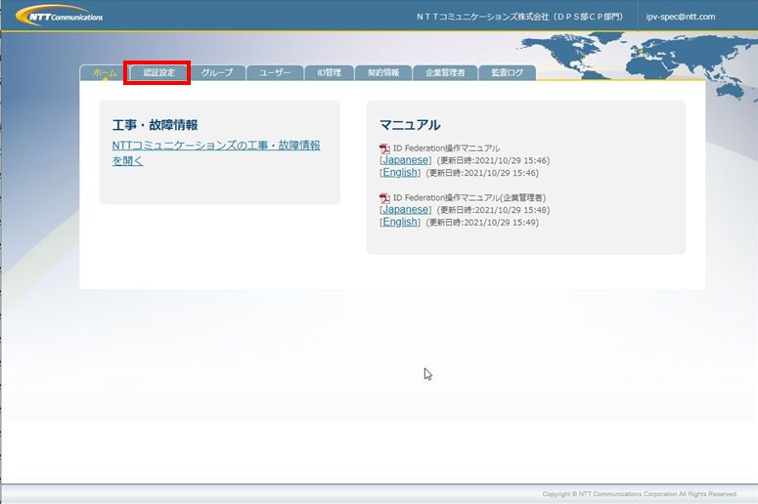The image size is (758, 504).
Task: Switch to the 企業管理者 tab
Action: point(445,73)
